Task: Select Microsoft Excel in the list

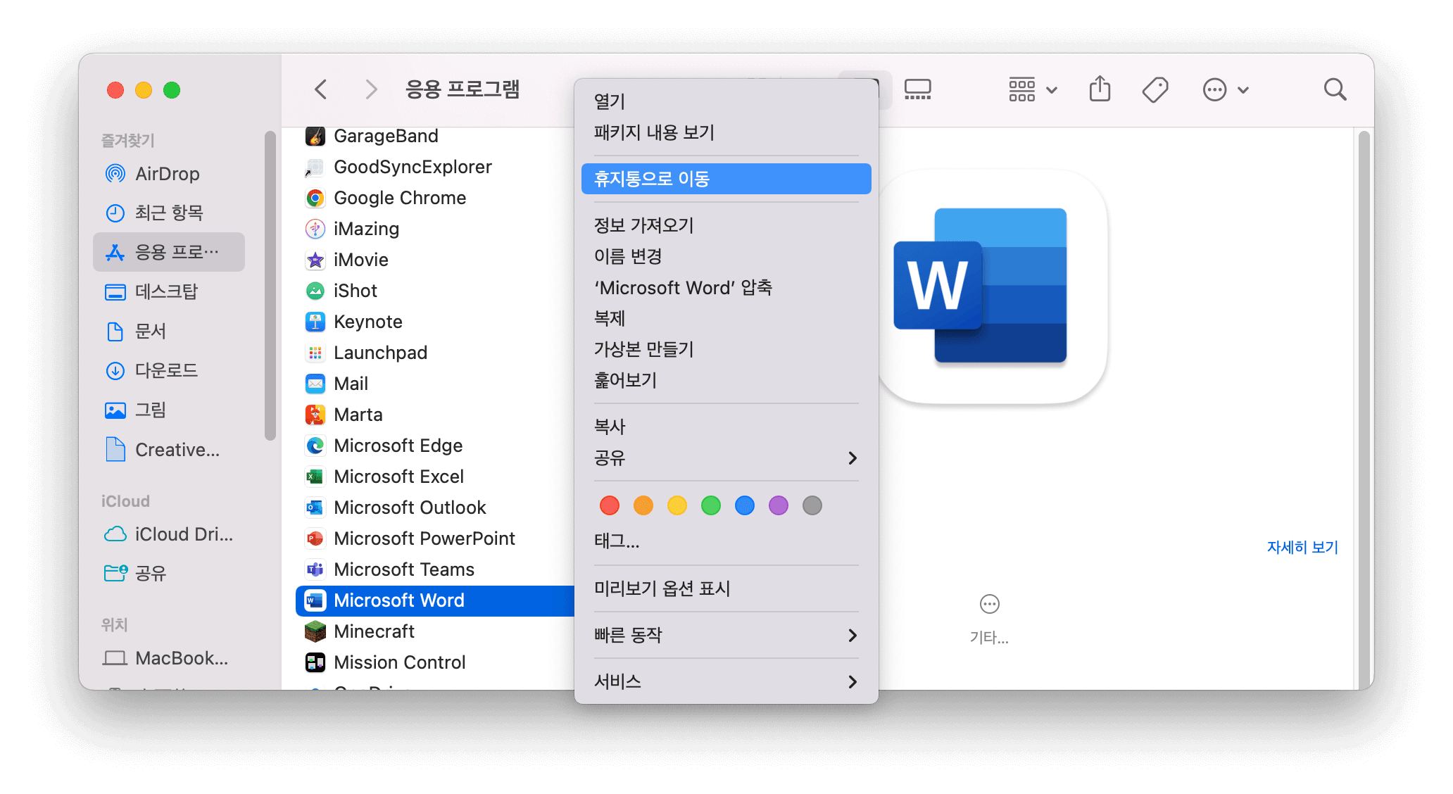Action: point(435,477)
